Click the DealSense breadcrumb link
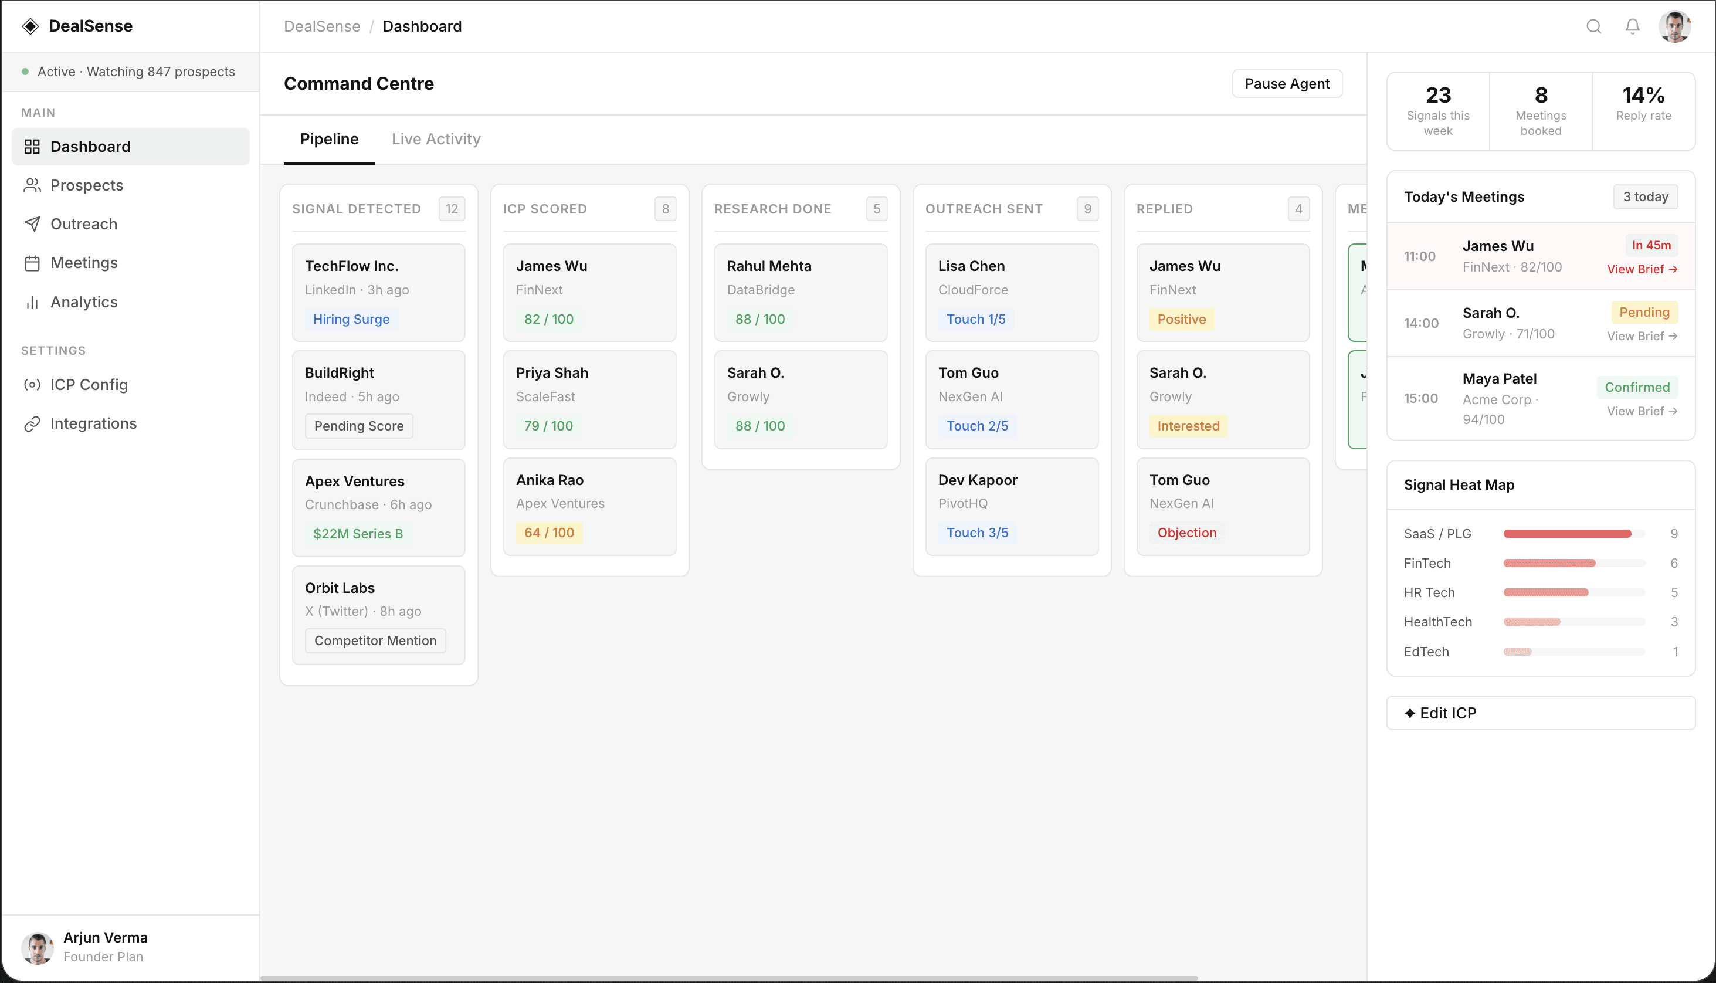The image size is (1716, 983). coord(322,26)
